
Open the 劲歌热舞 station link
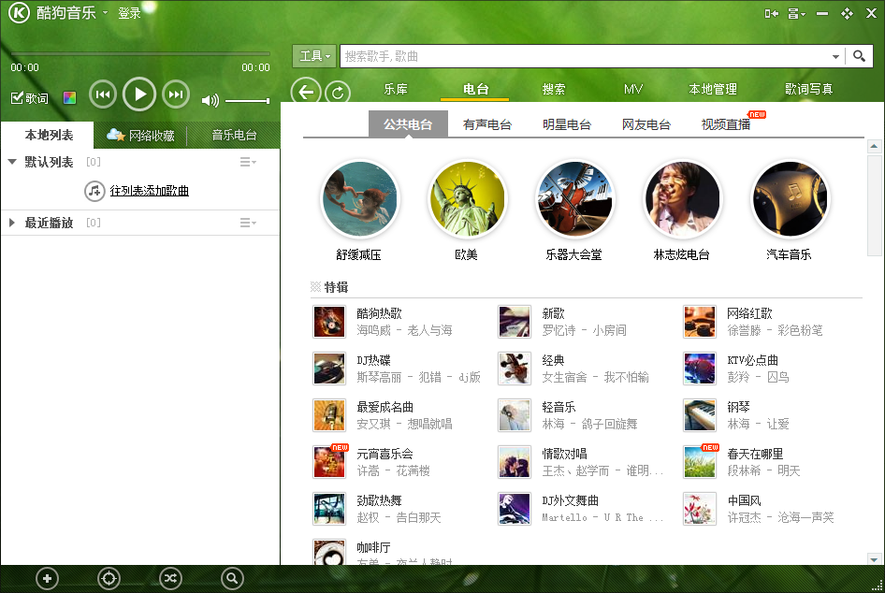(379, 500)
